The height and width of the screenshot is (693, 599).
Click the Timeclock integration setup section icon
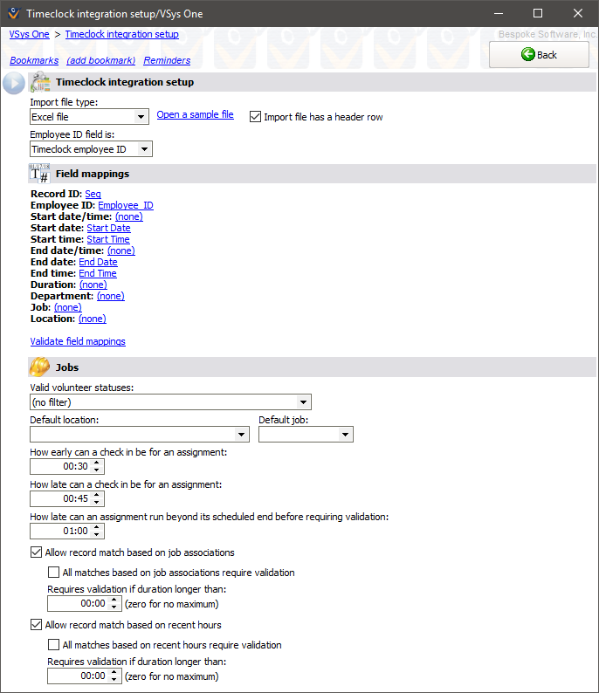coord(40,83)
